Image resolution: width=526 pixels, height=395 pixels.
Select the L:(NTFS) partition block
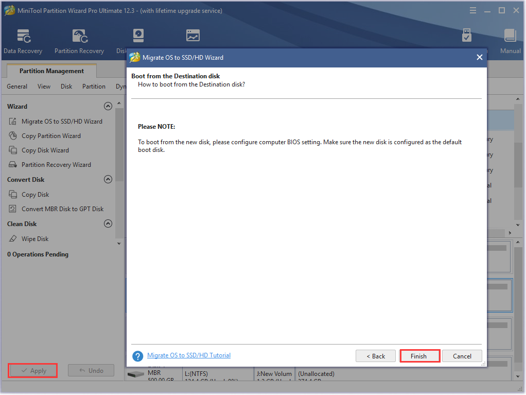click(x=218, y=374)
